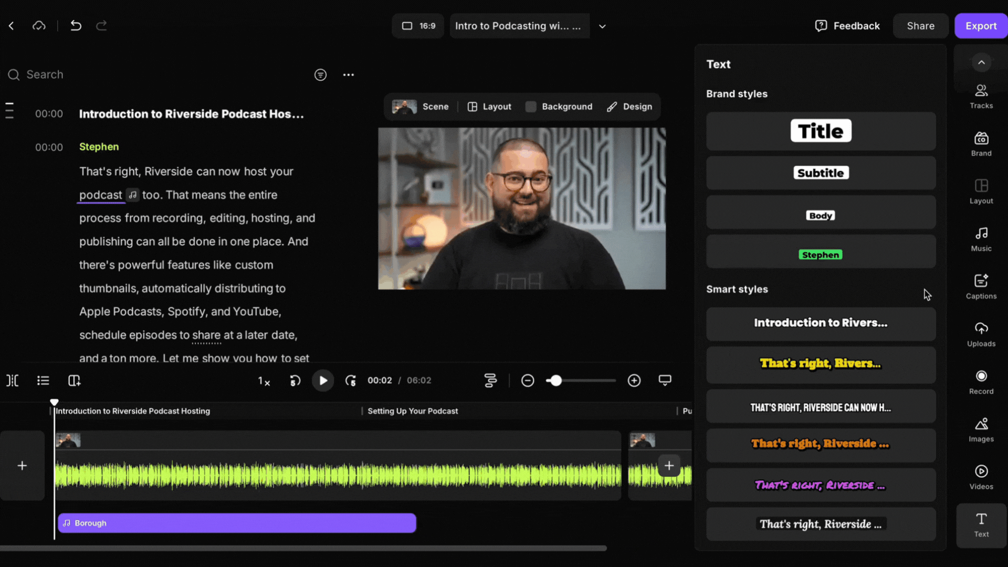Pick the yellow That's right, Rivers... smart style
This screenshot has width=1008, height=567.
tap(821, 364)
